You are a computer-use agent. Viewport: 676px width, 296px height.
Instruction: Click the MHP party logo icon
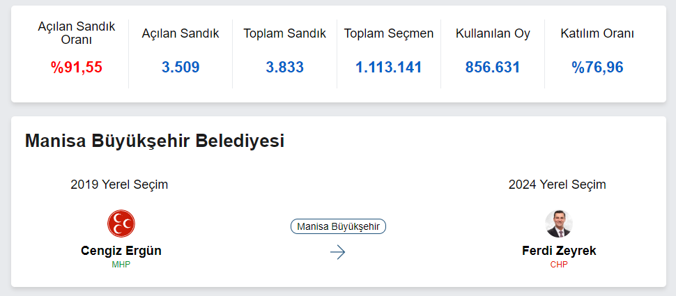tap(121, 224)
